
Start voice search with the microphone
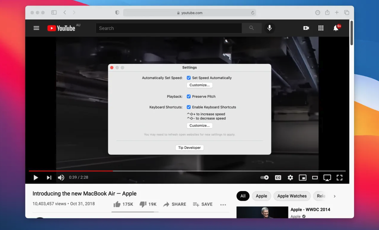270,28
